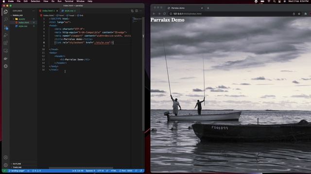311x174 pixels.
Task: Open the View menu
Action: pos(46,1)
